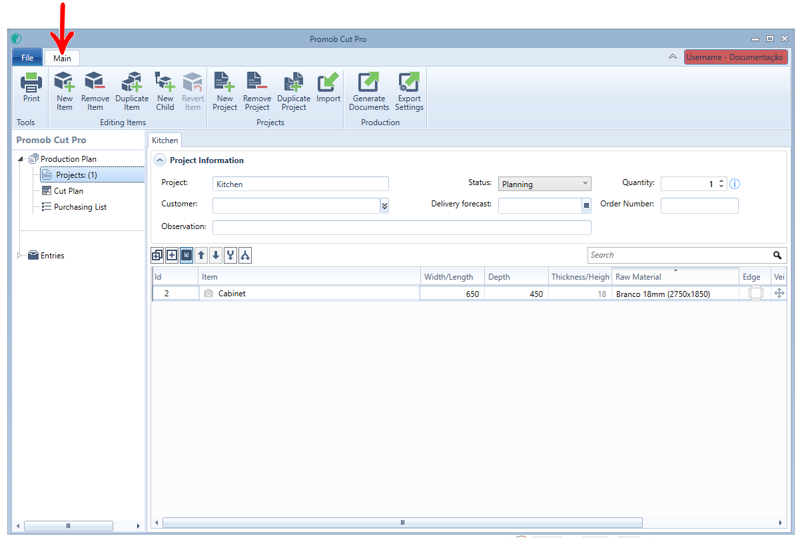Image resolution: width=802 pixels, height=540 pixels.
Task: Create a New Project
Action: [224, 92]
